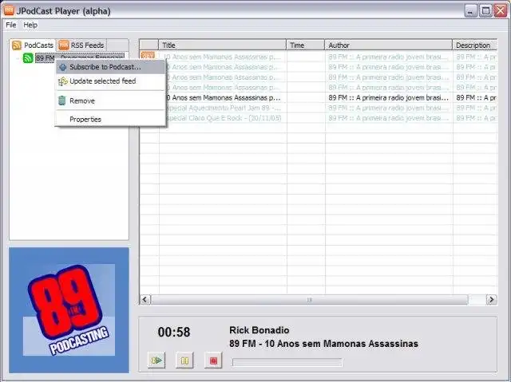Maximize the JPodCast Player window

click(x=485, y=10)
